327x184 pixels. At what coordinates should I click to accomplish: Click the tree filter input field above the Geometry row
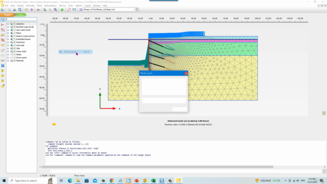[21, 19]
